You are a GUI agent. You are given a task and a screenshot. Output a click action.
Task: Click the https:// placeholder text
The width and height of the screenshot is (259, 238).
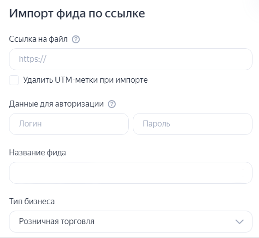32,59
